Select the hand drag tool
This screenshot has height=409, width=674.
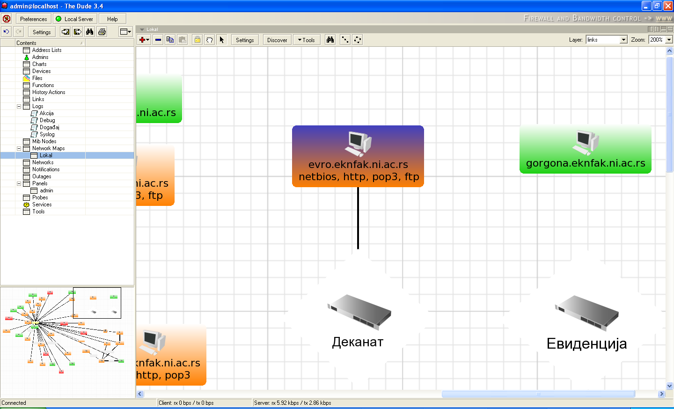[x=210, y=40]
